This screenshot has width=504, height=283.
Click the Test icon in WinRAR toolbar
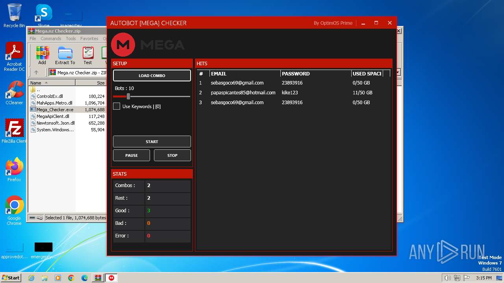88,55
